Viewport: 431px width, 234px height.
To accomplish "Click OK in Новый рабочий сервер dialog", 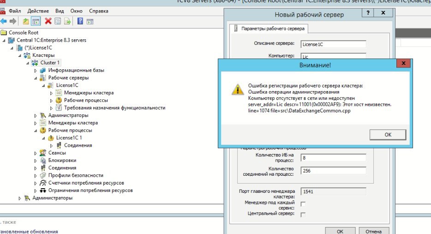I will point(340,231).
